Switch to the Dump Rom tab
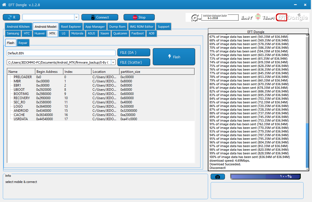Viewport: 312px width, 202px height. point(117,27)
